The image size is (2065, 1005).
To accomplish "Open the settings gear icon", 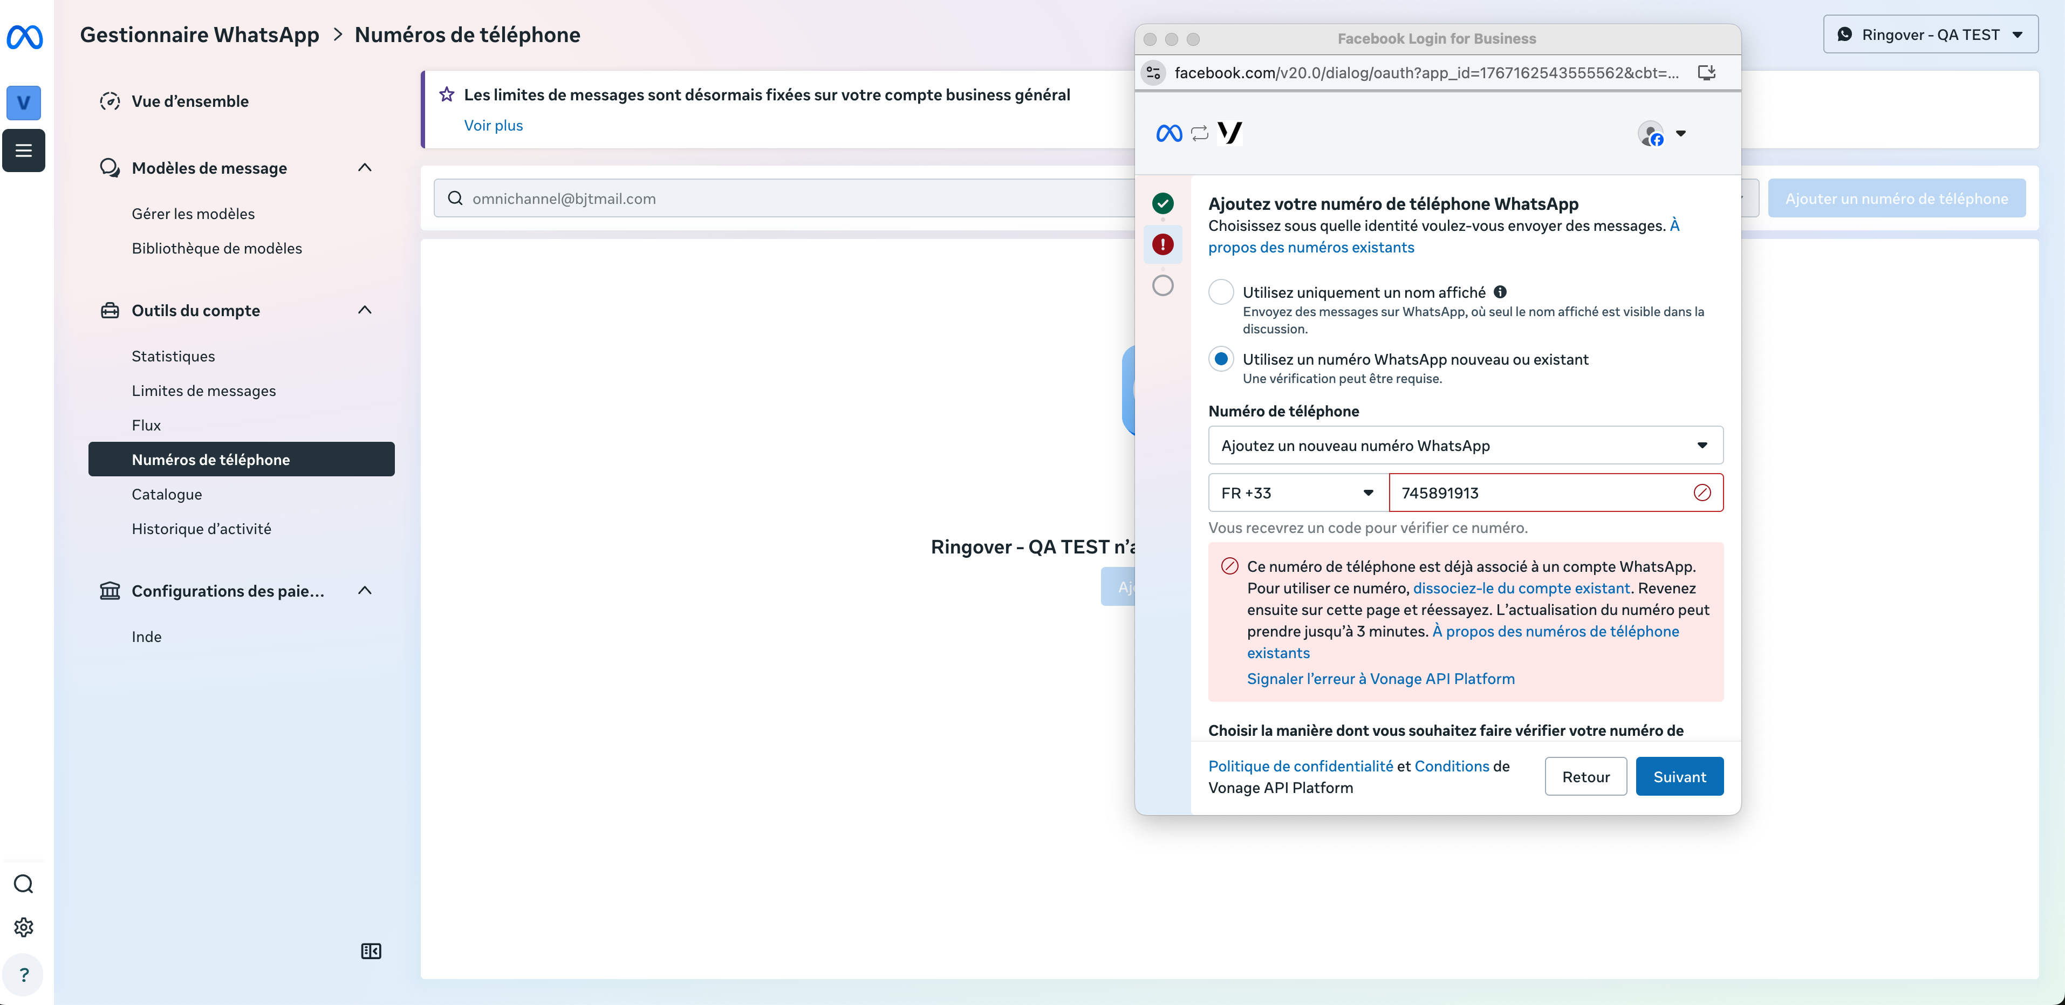I will tap(24, 926).
